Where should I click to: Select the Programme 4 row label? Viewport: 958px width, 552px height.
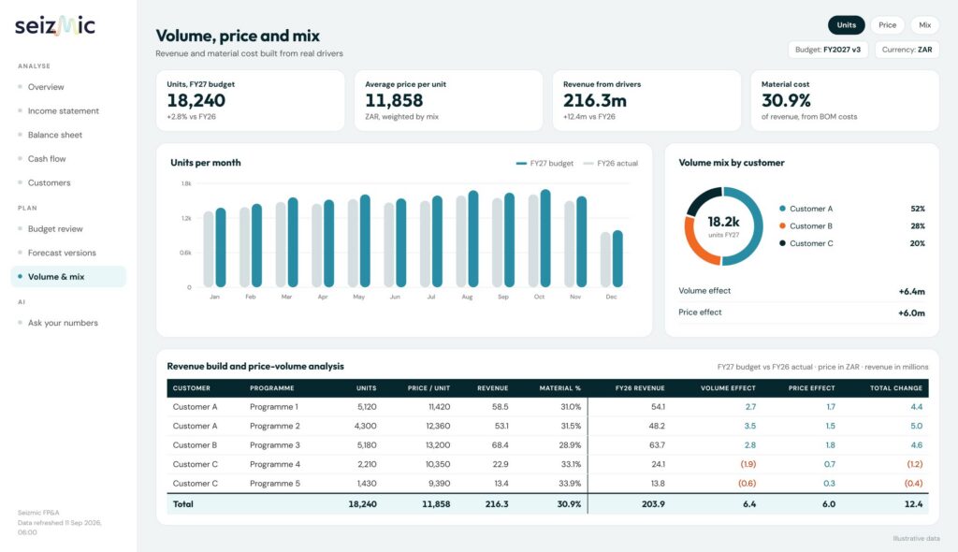pyautogui.click(x=274, y=464)
